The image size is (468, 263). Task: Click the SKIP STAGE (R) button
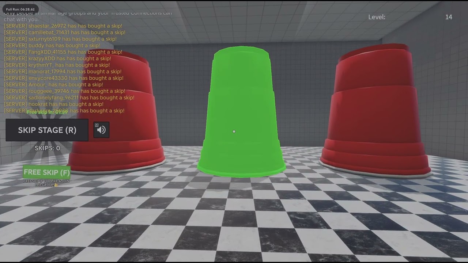tap(47, 130)
